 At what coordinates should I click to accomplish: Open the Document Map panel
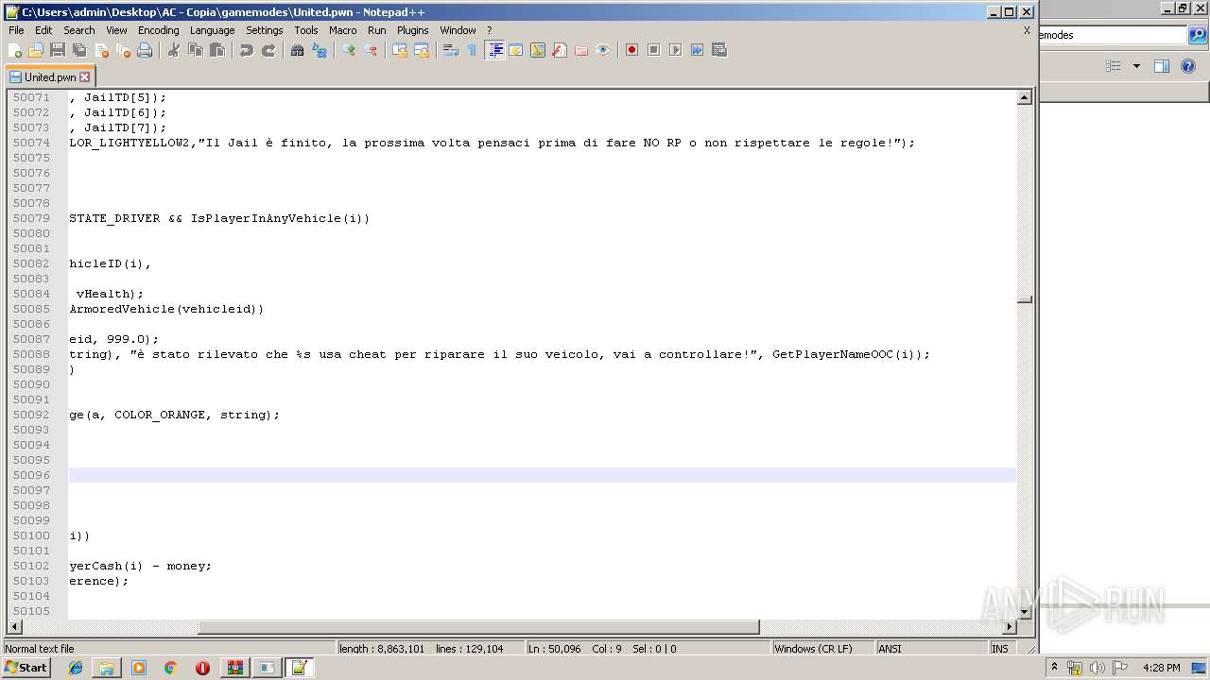coord(538,50)
